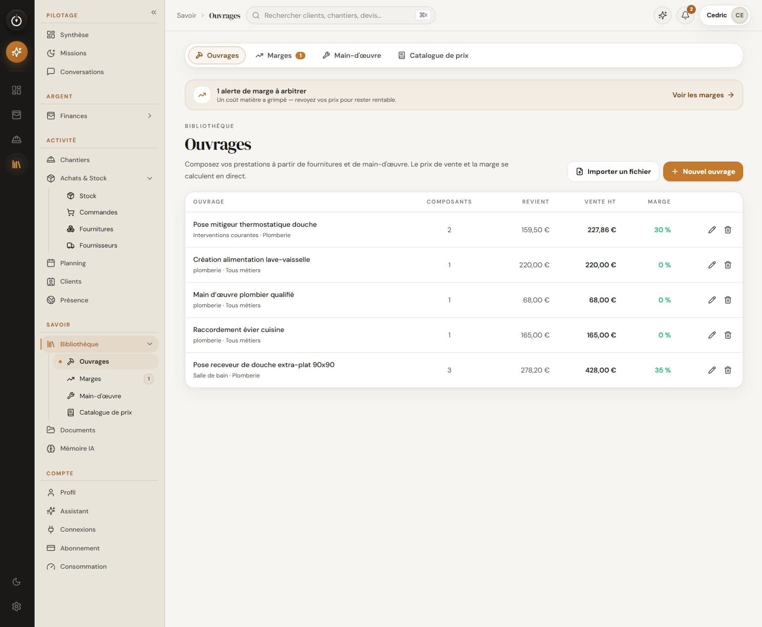Collapse the sidebar with double chevron

(154, 12)
